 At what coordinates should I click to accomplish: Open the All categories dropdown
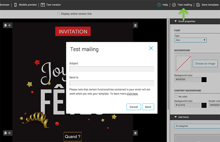click(x=197, y=126)
